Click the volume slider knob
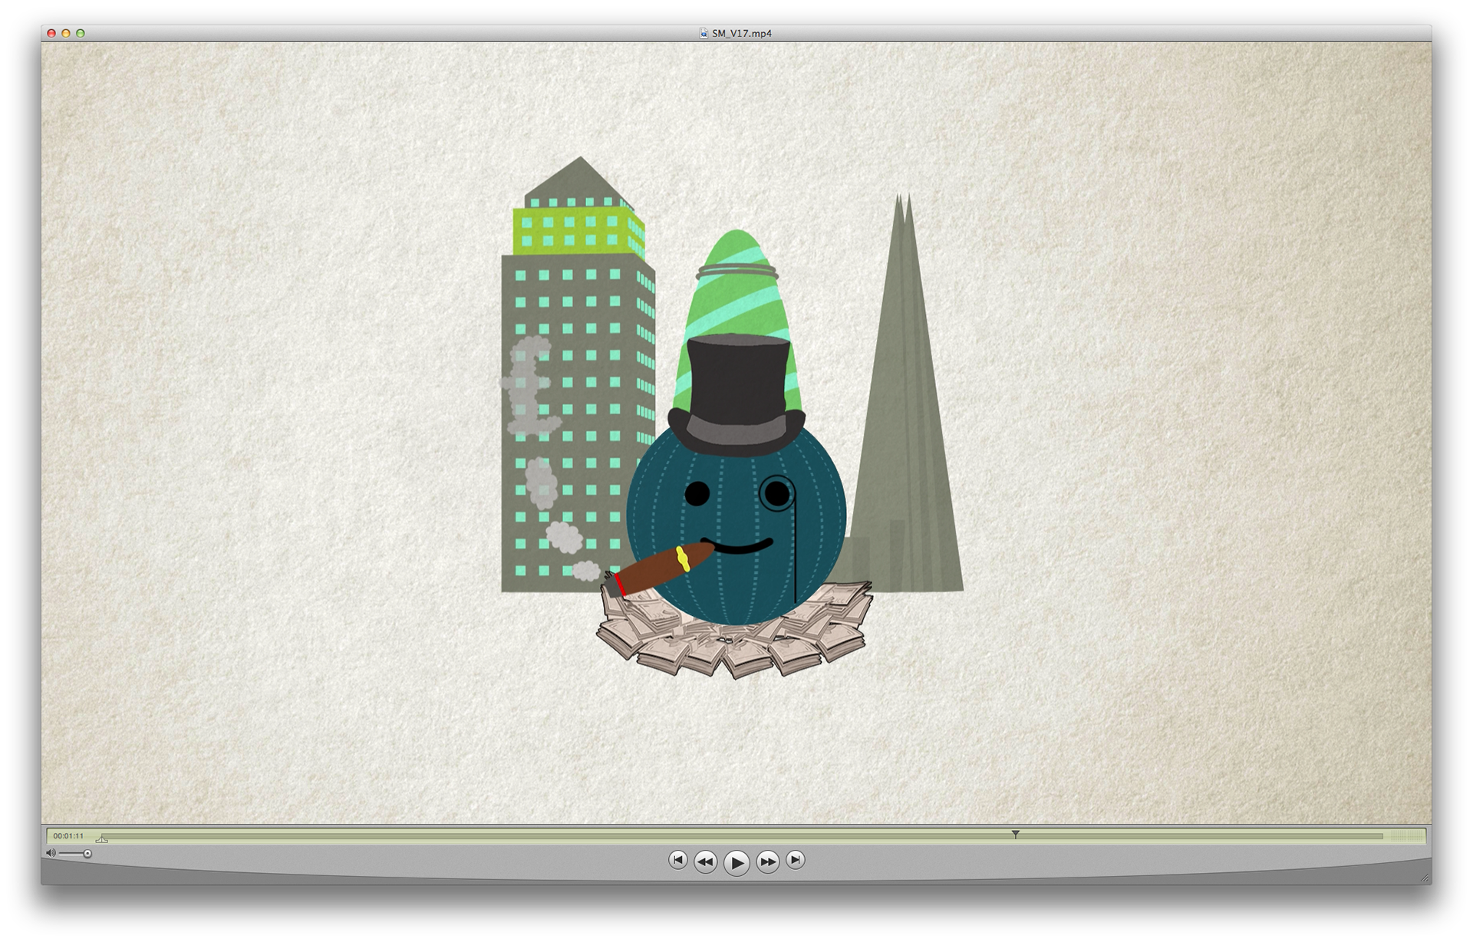1473x942 pixels. pyautogui.click(x=87, y=854)
